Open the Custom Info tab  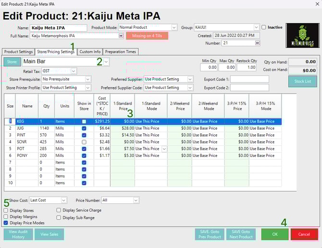pos(90,52)
